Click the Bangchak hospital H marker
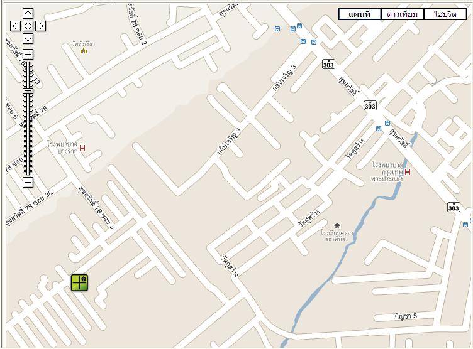Screen dimensions: 473x349 [82, 148]
